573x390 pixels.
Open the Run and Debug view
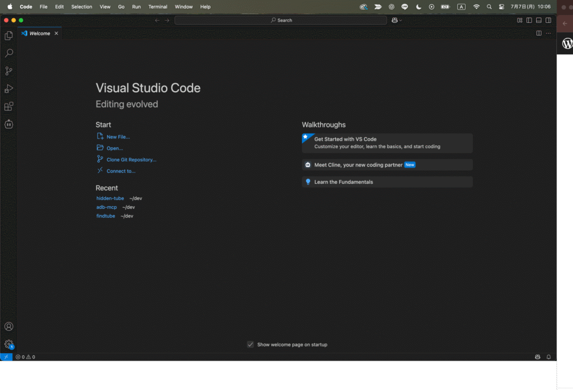[9, 89]
